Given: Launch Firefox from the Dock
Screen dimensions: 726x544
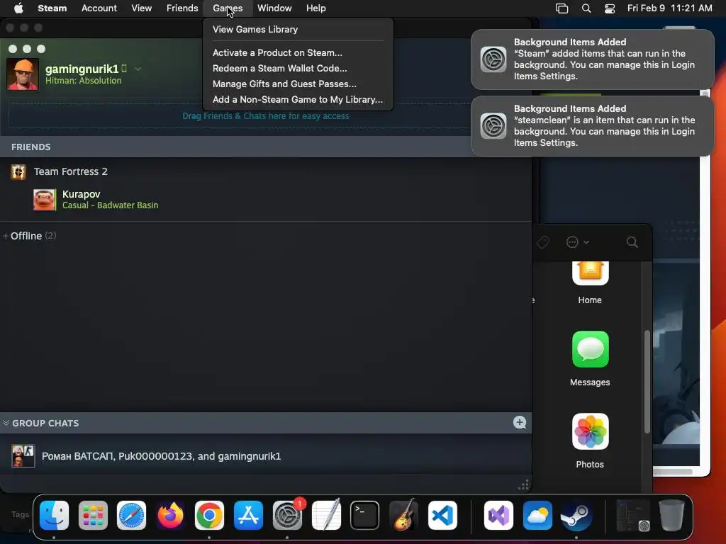Looking at the screenshot, I should point(170,515).
